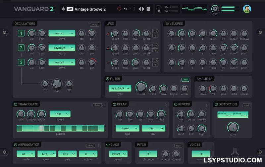Screen dimensions: 265x167
Task: Click the distortion waveform display
Action: (x=233, y=115)
